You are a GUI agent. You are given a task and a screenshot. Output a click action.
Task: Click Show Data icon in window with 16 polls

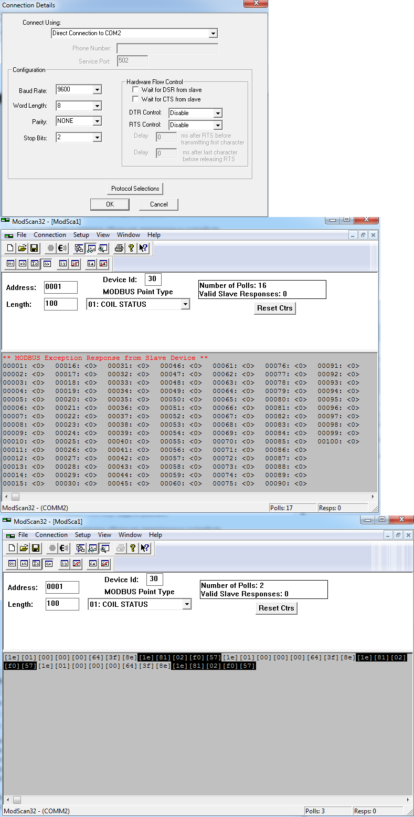point(91,249)
